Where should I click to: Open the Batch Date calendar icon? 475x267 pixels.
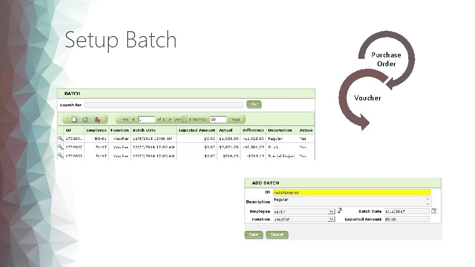click(434, 211)
